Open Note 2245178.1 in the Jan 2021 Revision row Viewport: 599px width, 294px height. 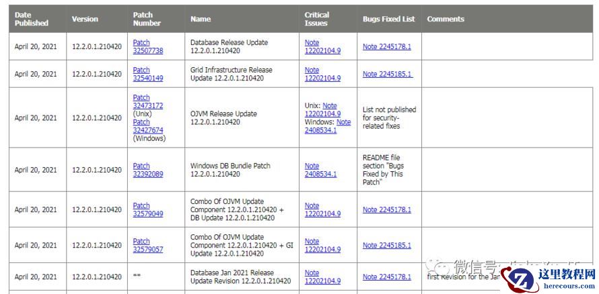click(387, 277)
